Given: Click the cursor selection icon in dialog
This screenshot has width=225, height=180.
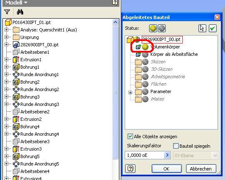Looking at the screenshot, I should pos(202,28).
